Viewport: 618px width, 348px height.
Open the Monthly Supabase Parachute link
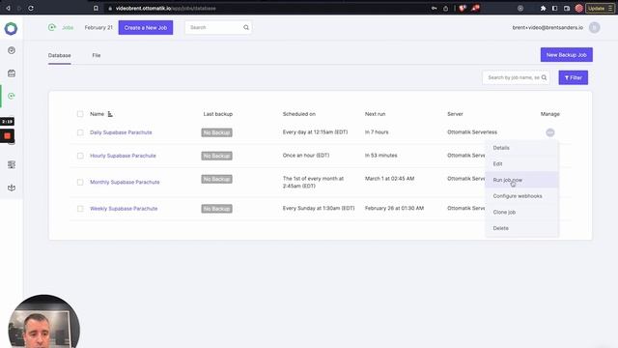pos(125,183)
